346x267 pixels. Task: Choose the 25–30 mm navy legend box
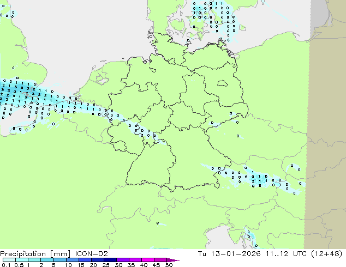click(110, 260)
